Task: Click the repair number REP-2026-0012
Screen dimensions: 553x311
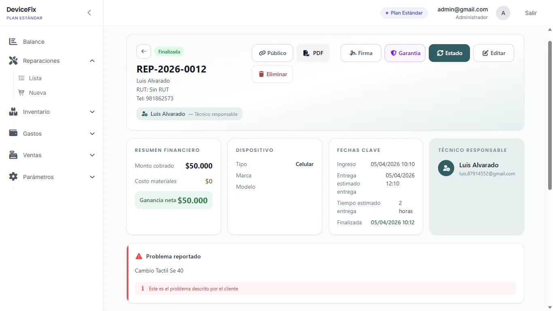Action: pos(172,69)
